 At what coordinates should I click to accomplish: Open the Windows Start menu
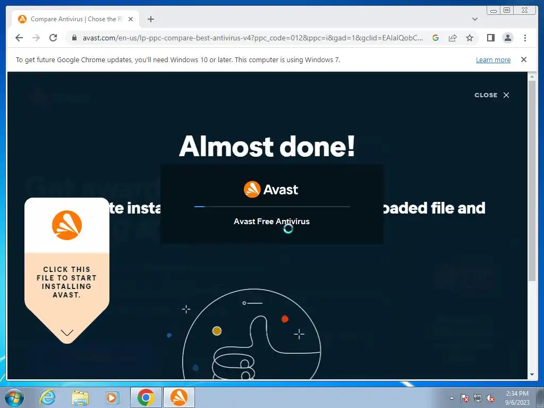coord(14,397)
